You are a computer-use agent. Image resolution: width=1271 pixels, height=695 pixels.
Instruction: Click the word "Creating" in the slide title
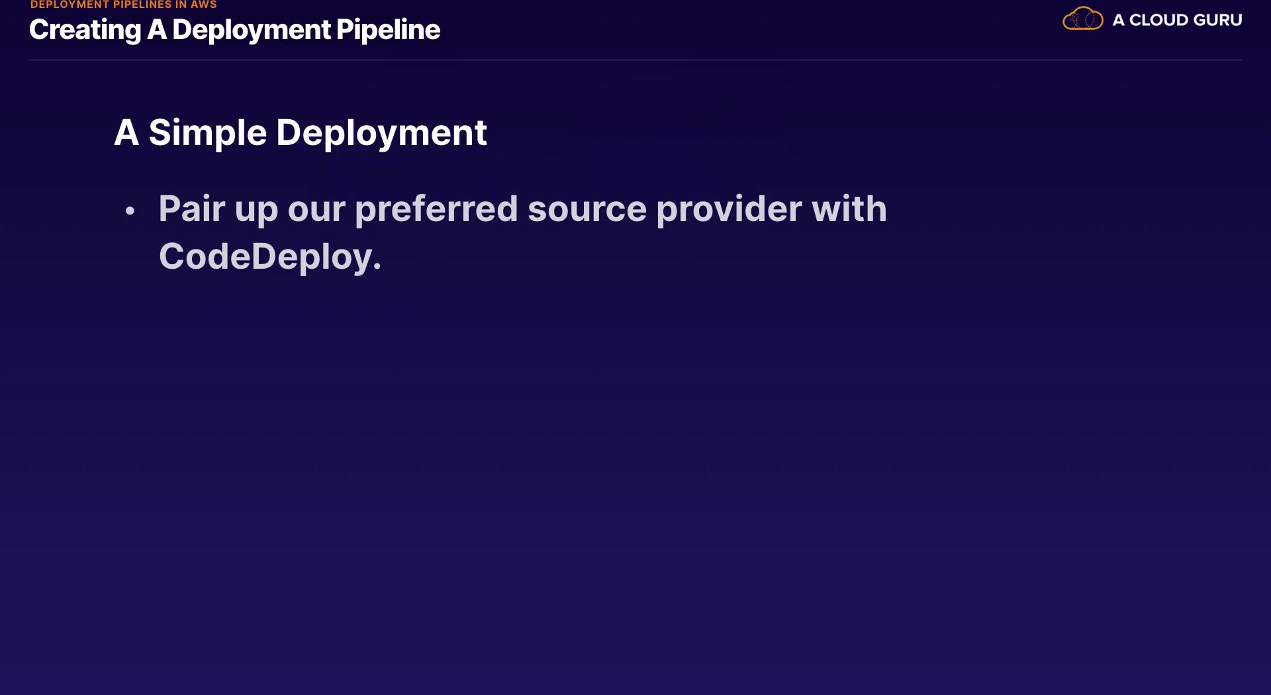click(x=85, y=30)
